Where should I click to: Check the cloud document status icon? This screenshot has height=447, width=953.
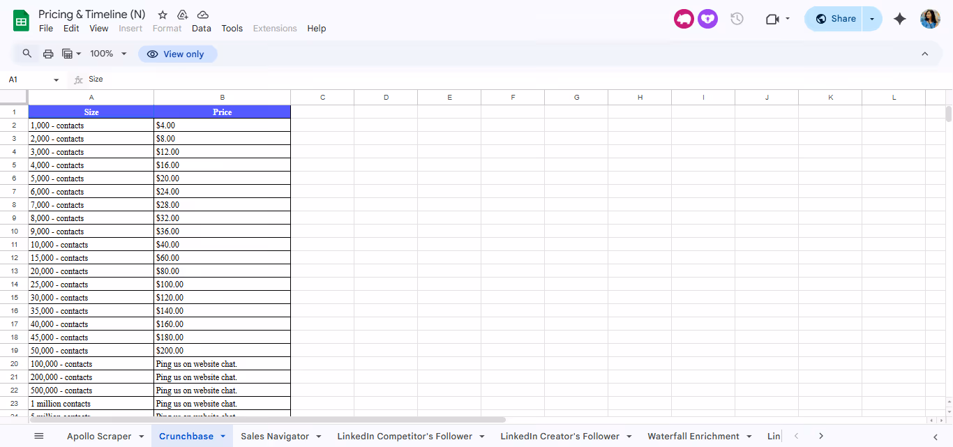pyautogui.click(x=203, y=15)
